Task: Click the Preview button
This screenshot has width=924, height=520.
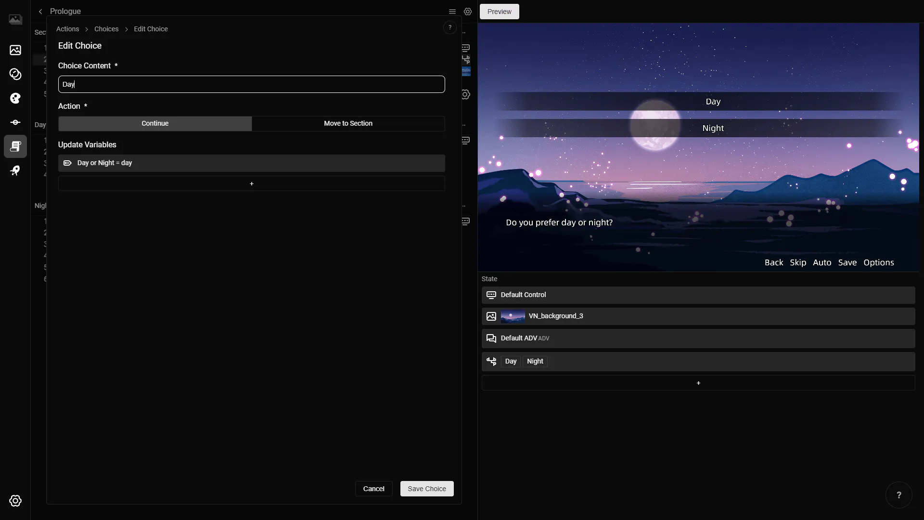Action: 500,12
